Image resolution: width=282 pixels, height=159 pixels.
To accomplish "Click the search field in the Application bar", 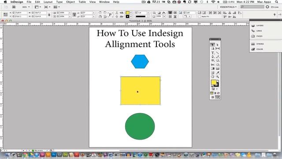I will pos(252,7).
